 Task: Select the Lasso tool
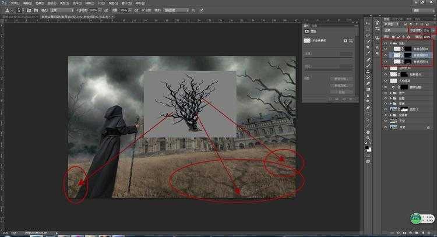368,34
